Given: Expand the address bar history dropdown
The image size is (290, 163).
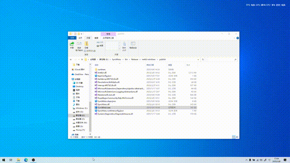Looking at the screenshot, I should coord(198,59).
